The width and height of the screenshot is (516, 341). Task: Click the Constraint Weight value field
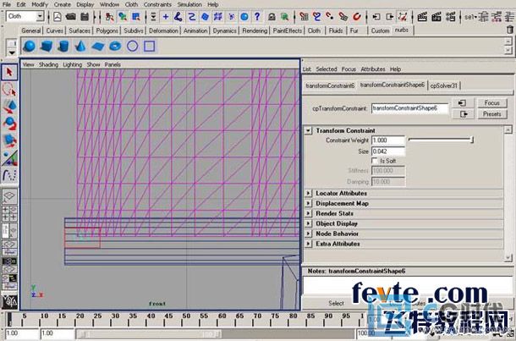click(388, 140)
